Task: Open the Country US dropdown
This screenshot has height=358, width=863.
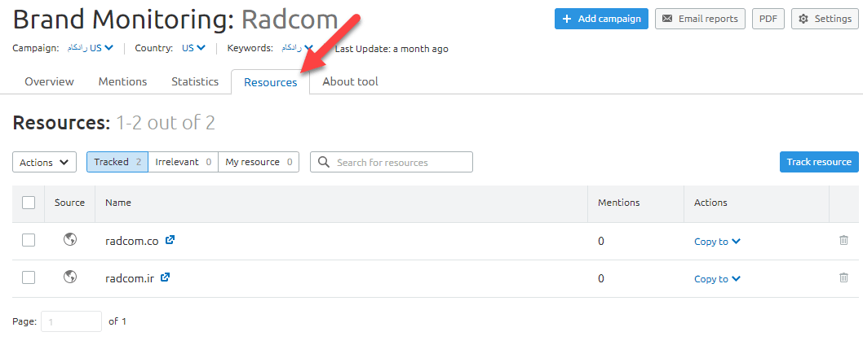Action: coord(193,48)
